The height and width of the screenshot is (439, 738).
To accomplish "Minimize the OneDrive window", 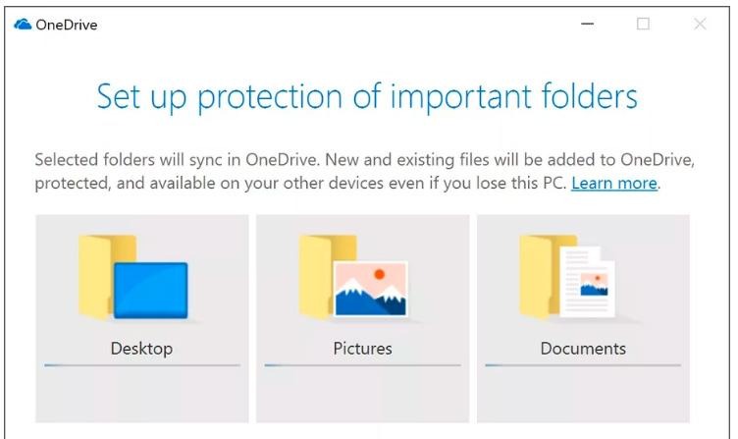I will tap(588, 25).
